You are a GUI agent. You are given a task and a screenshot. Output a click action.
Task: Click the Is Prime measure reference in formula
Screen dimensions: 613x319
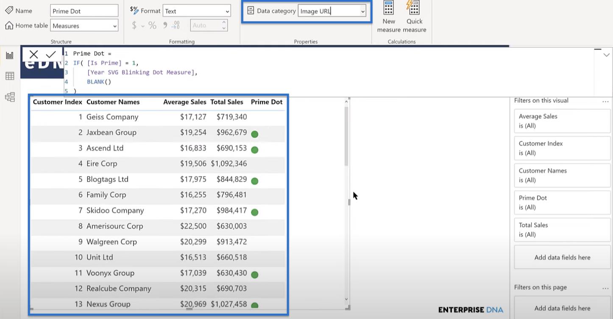coord(104,63)
